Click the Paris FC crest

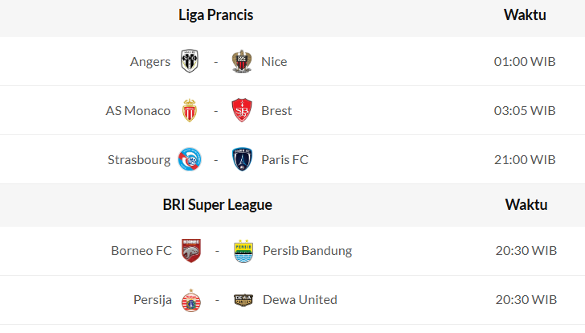(x=242, y=159)
